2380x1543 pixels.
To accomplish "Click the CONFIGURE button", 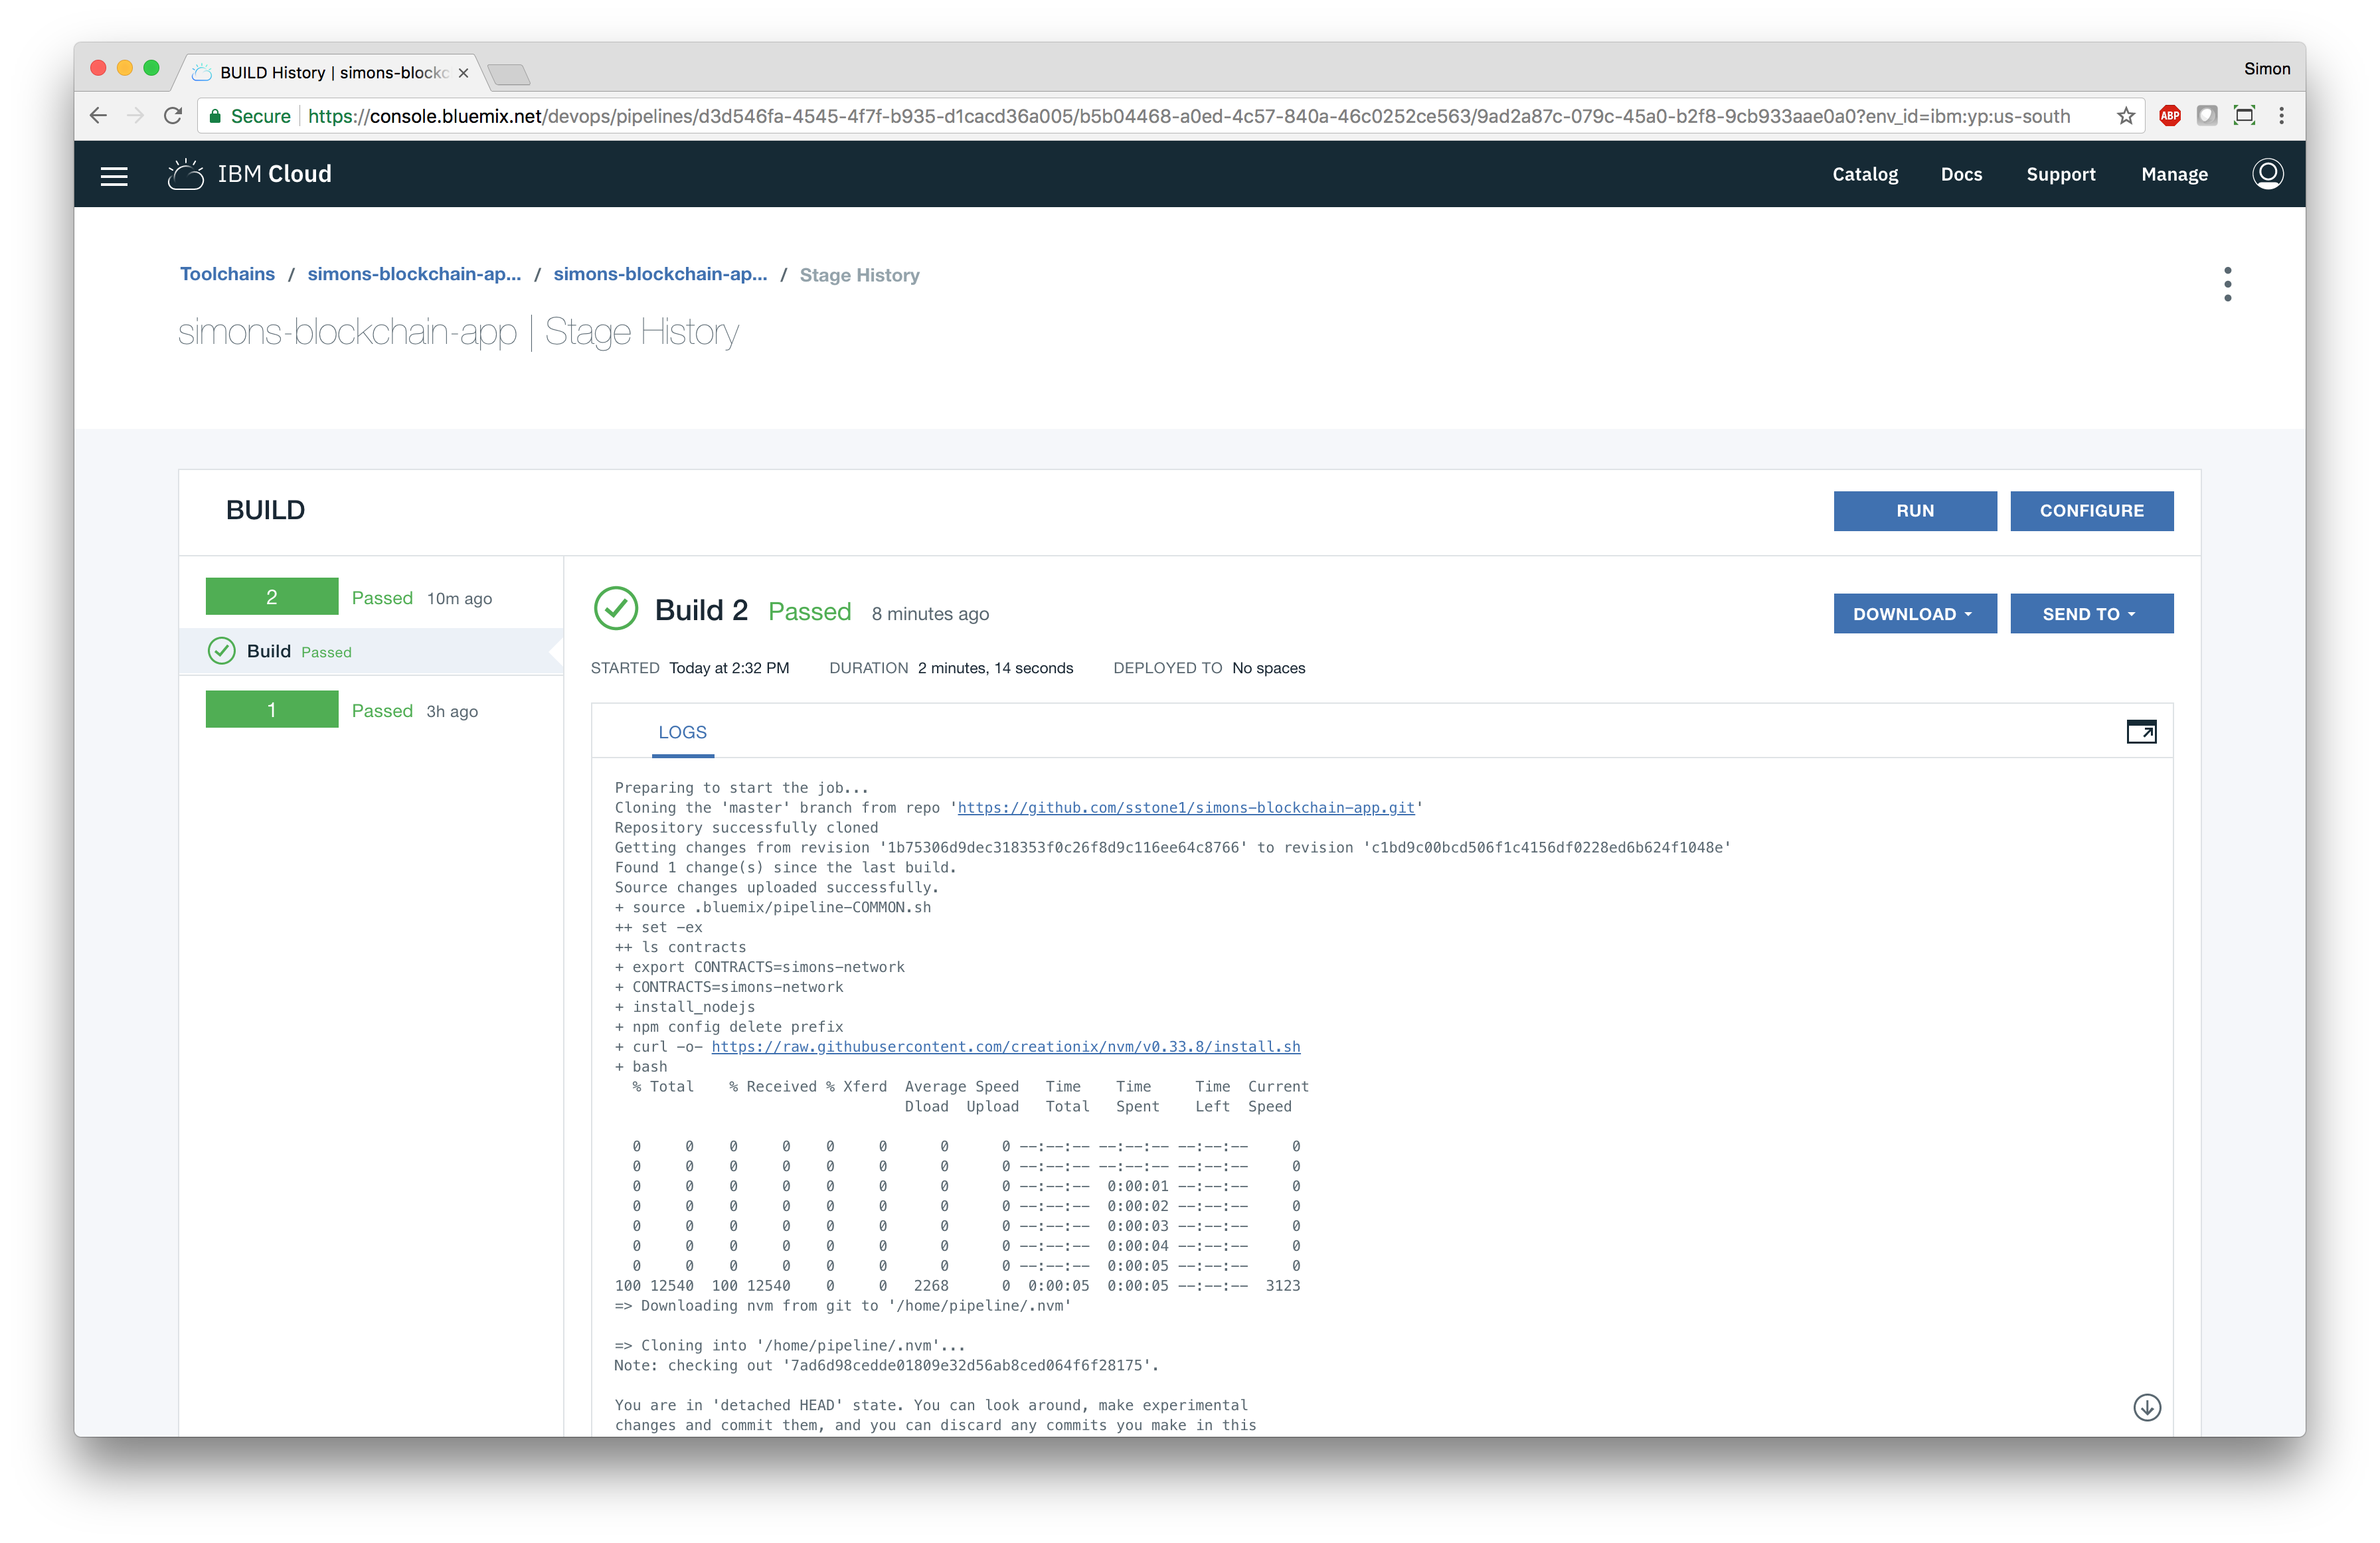I will (x=2091, y=511).
